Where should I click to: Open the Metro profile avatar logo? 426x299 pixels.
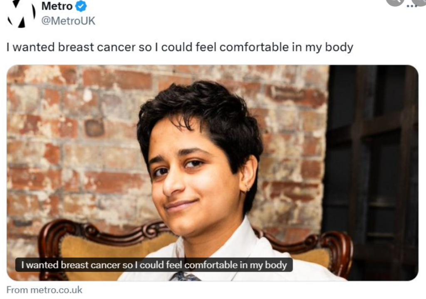[x=21, y=13]
